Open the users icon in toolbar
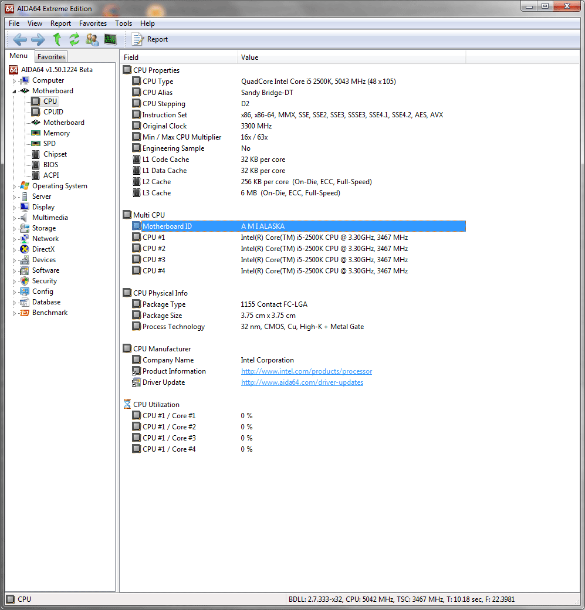 point(92,39)
